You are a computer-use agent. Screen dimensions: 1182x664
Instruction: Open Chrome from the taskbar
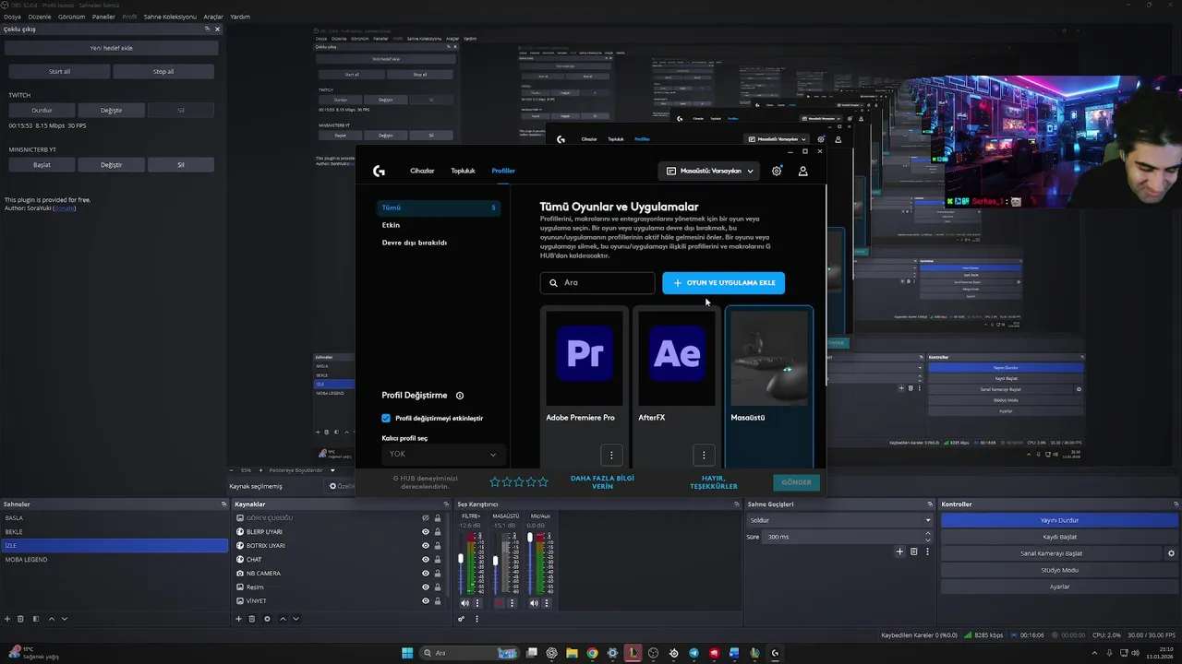[592, 653]
